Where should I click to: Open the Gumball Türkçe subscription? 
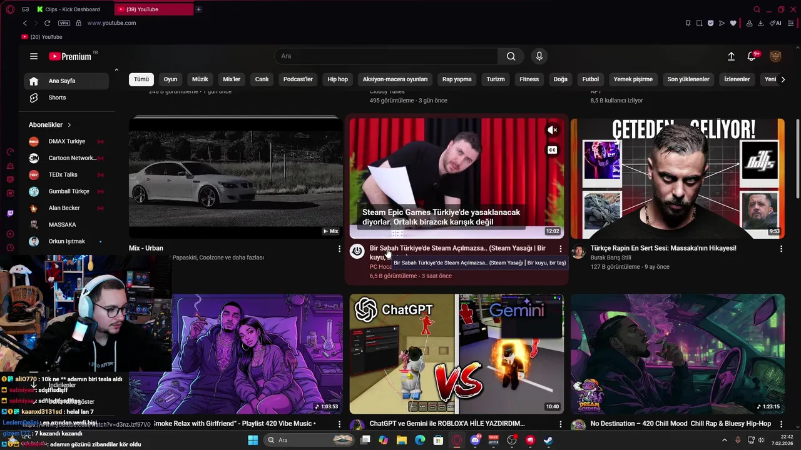point(66,191)
